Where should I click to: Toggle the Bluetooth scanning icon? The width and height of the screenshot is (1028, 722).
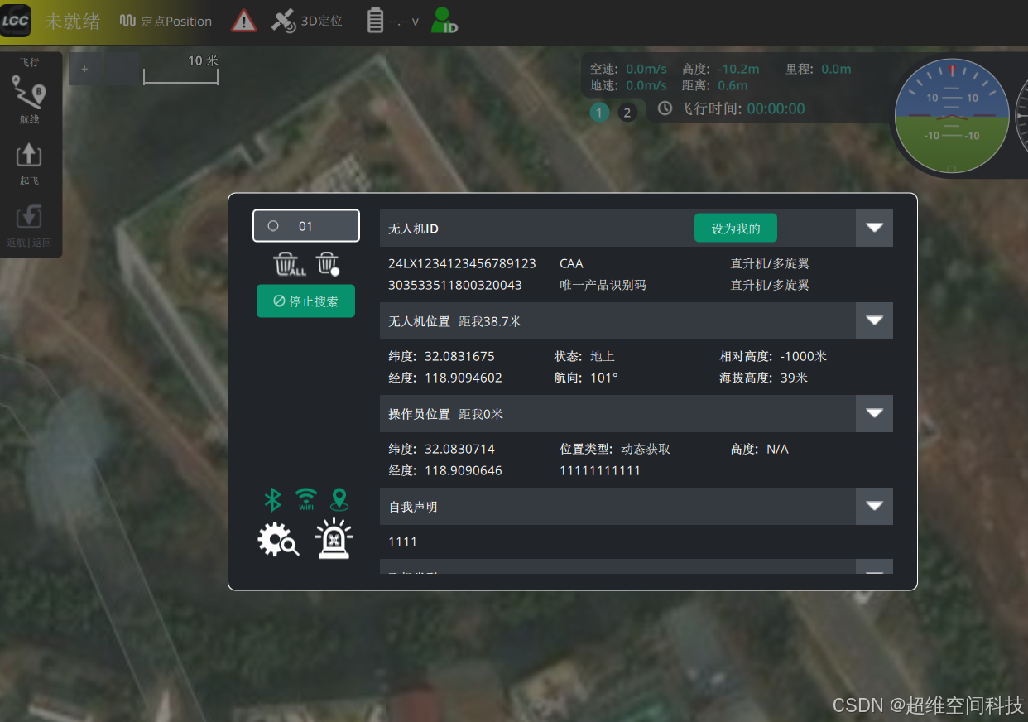click(272, 499)
